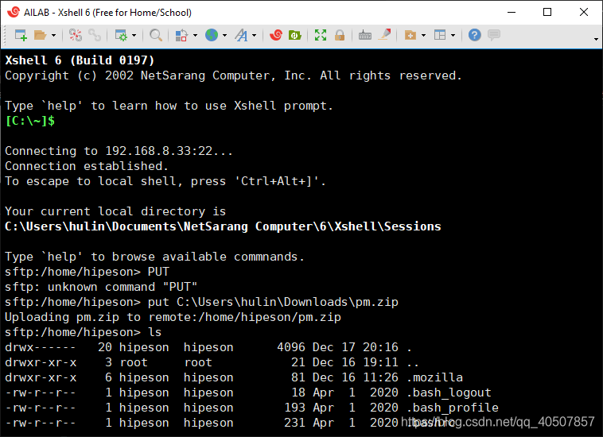Click the .mozilla directory row
603x437 pixels.
tap(234, 377)
